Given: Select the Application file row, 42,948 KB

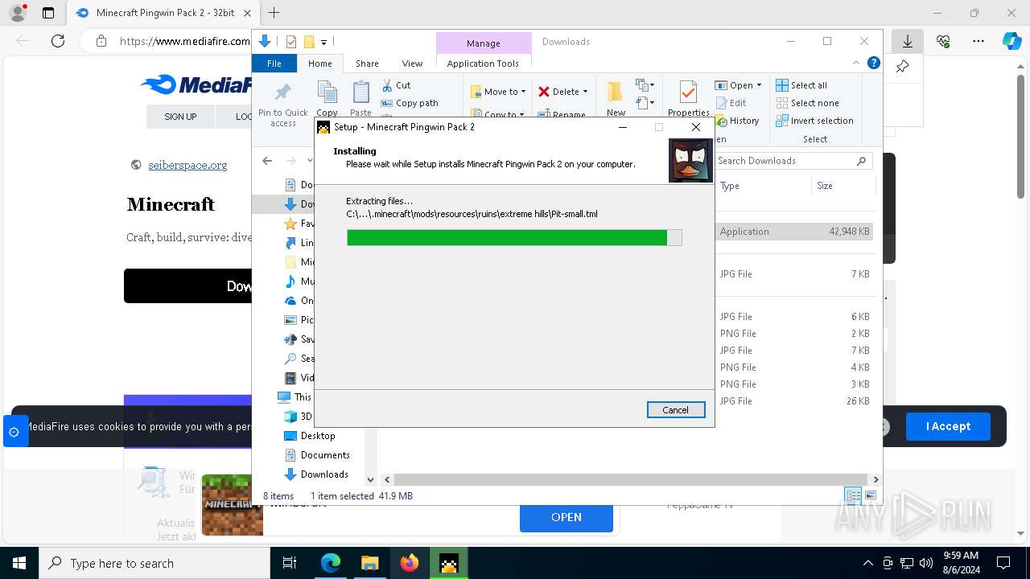Looking at the screenshot, I should pos(793,232).
